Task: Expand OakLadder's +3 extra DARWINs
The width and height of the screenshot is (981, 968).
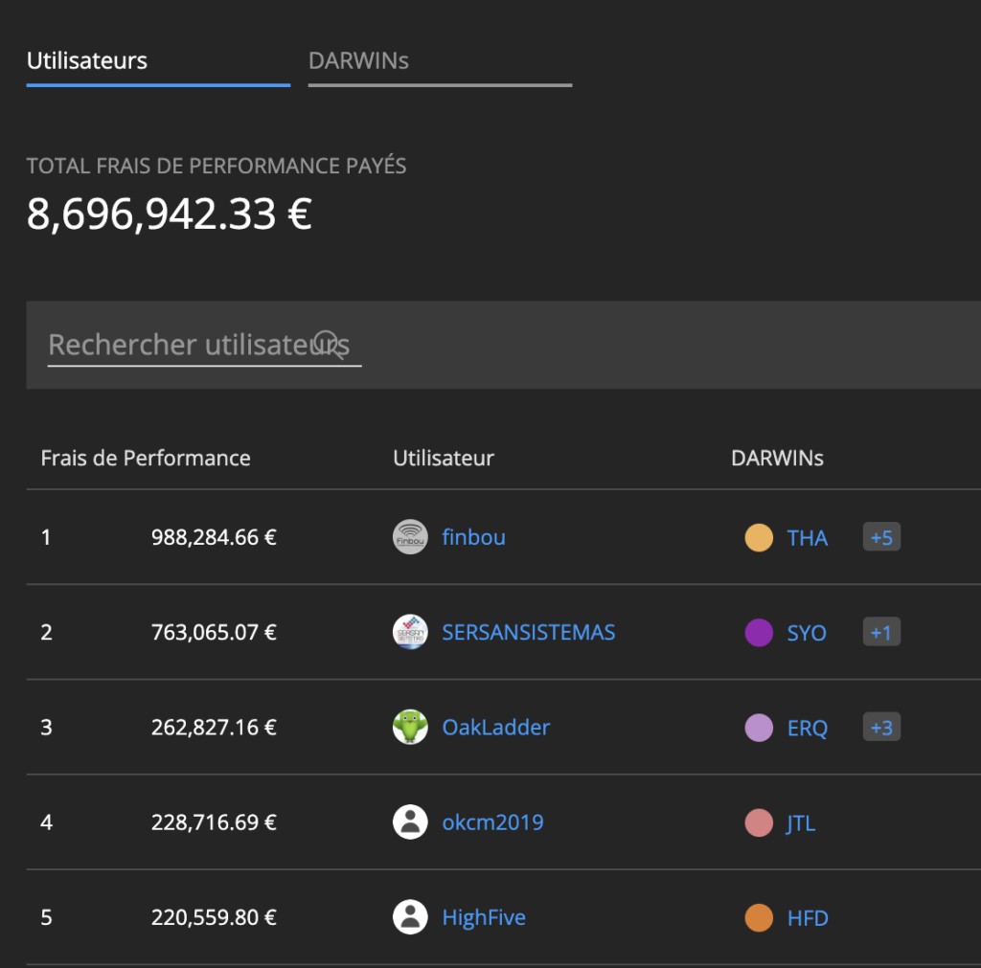Action: [880, 727]
